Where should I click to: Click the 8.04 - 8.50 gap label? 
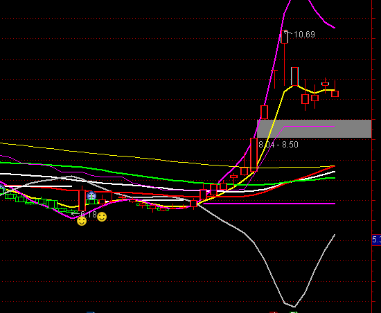278,145
